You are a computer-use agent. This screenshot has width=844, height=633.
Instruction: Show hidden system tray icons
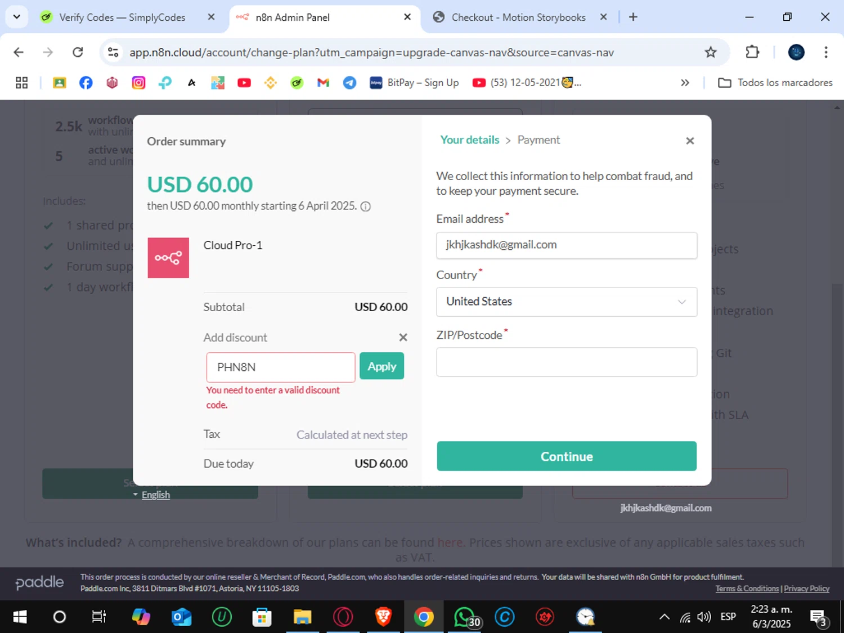click(665, 617)
